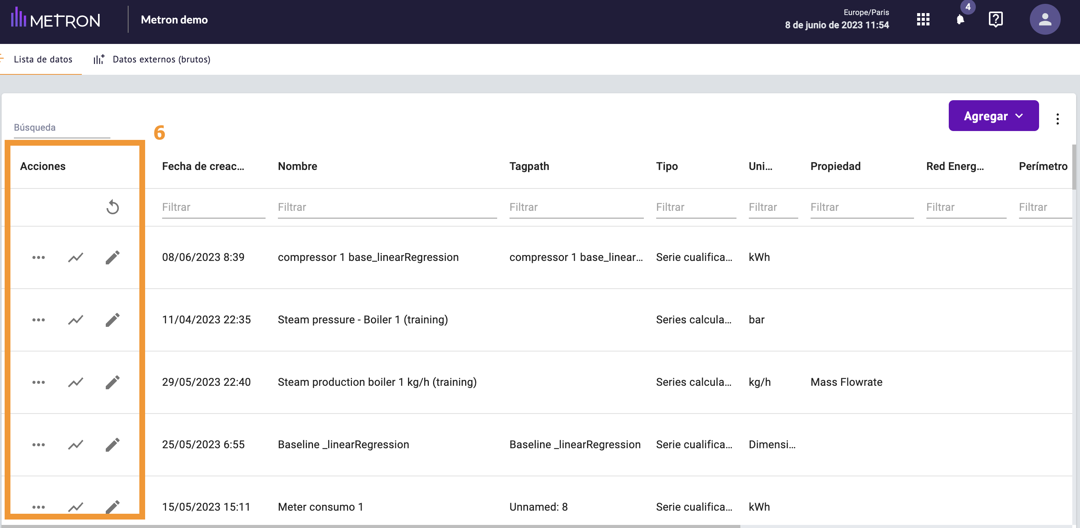
Task: Edit Baseline _linearRegression row
Action: (112, 445)
